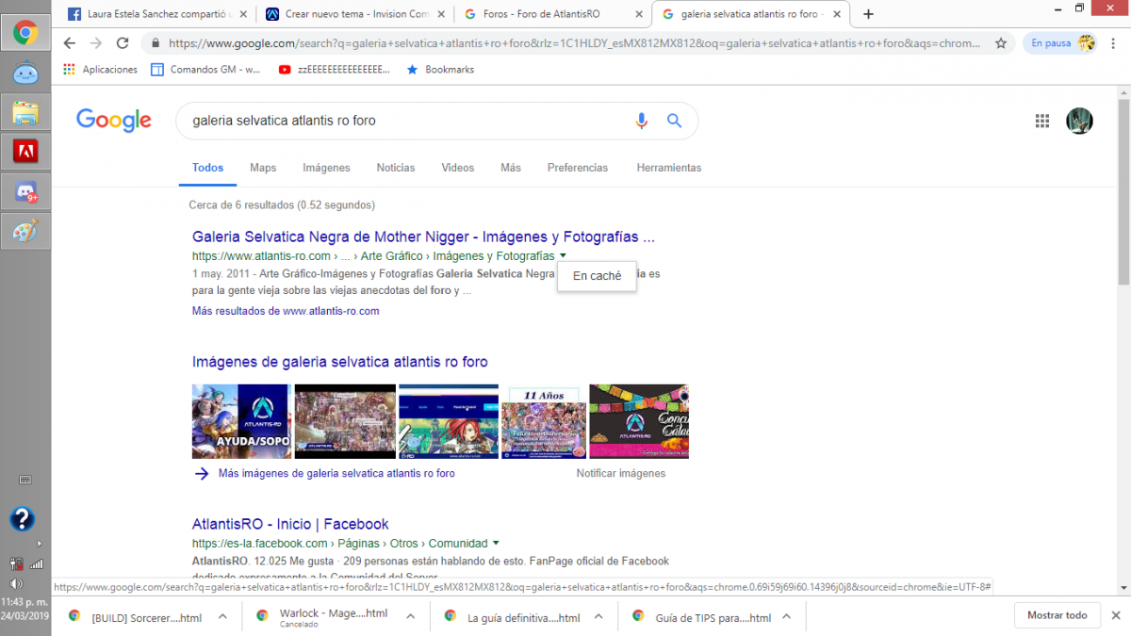This screenshot has height=636, width=1131.
Task: Expand the green arrow next to Comunidad
Action: click(x=496, y=544)
